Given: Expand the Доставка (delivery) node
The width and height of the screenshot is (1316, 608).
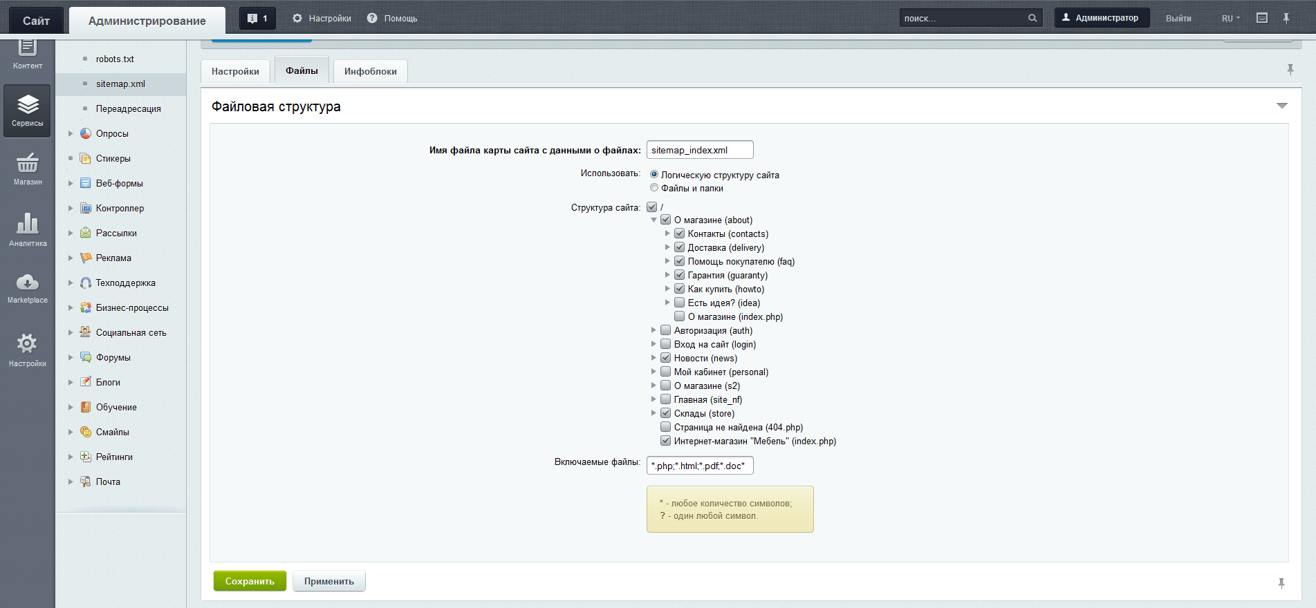Looking at the screenshot, I should (667, 247).
